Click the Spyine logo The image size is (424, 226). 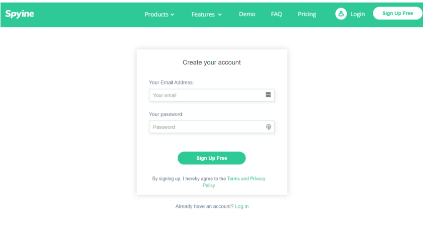[x=20, y=14]
